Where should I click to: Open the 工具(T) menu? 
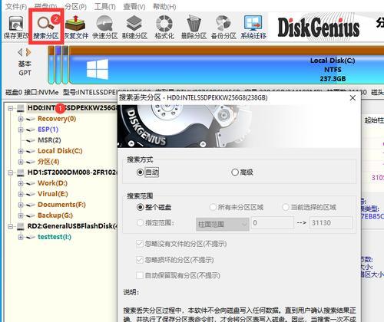tap(104, 6)
